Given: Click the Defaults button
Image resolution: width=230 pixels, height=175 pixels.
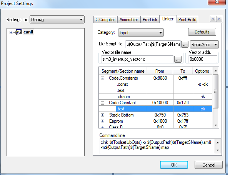Looking at the screenshot, I should coord(202,32).
